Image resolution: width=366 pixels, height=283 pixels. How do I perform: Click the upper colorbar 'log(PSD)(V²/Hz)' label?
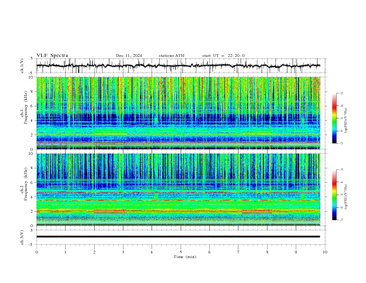(x=346, y=121)
